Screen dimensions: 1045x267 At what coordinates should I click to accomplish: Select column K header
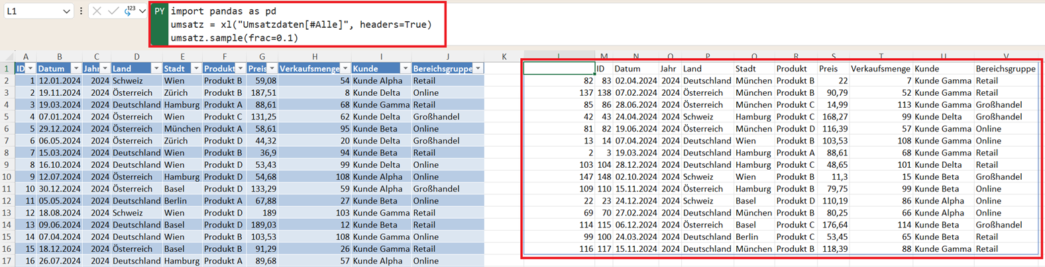(504, 57)
